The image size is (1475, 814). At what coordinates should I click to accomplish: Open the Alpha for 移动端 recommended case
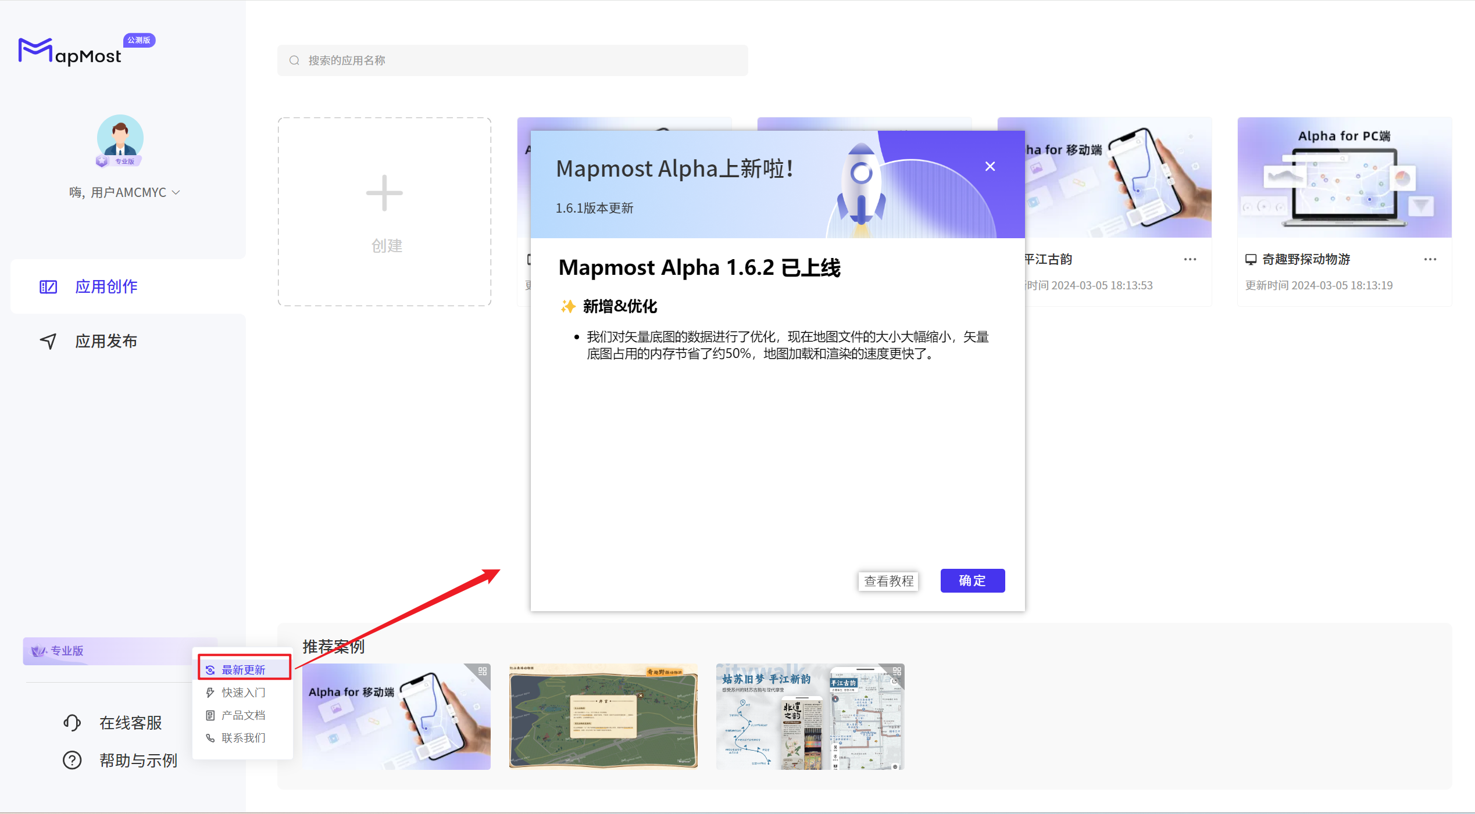[396, 716]
